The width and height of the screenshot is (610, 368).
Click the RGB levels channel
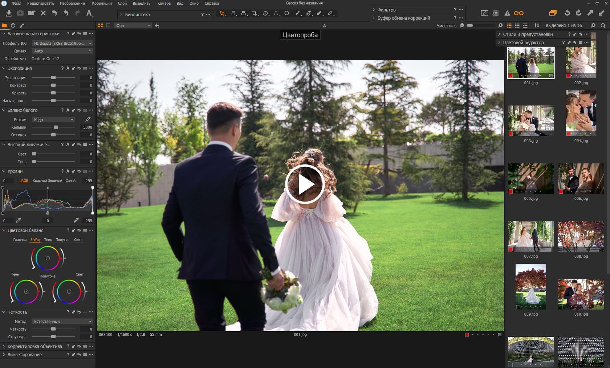point(24,181)
